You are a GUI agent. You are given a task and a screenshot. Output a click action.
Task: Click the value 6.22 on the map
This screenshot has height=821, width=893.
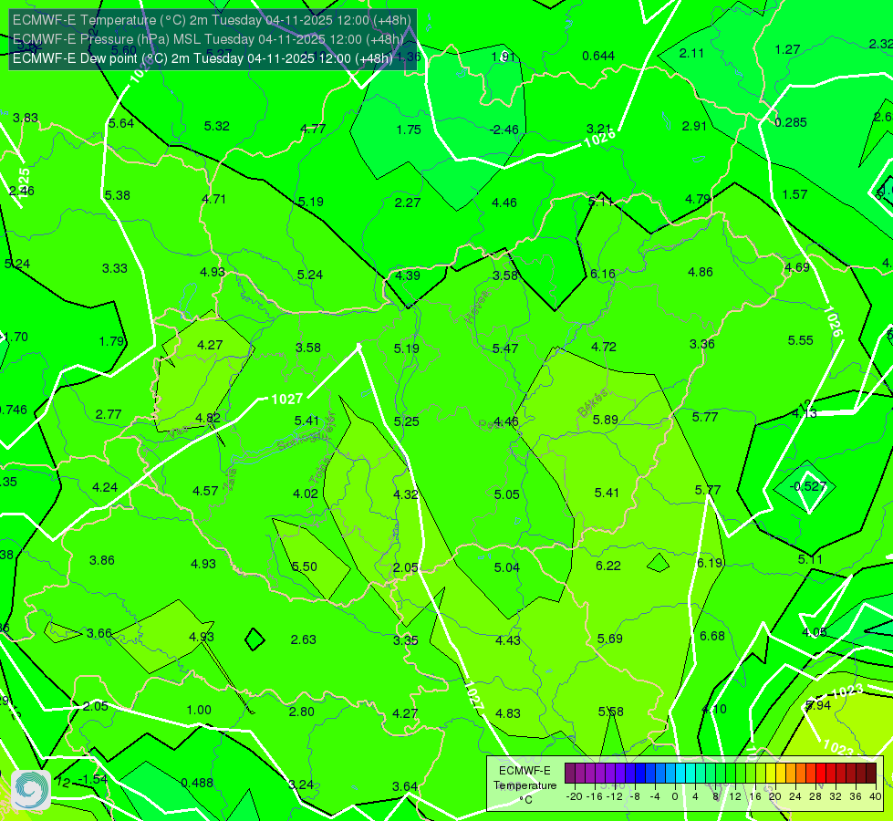[x=607, y=566]
